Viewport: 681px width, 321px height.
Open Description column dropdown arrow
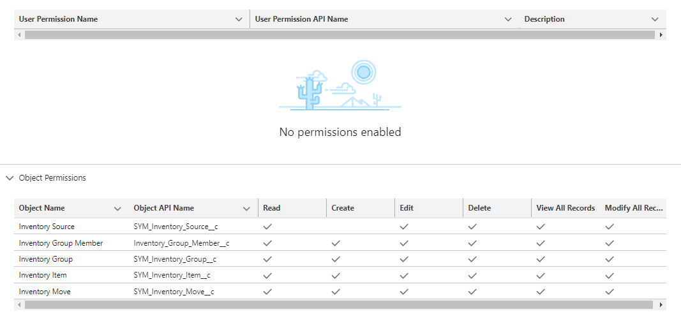click(655, 19)
